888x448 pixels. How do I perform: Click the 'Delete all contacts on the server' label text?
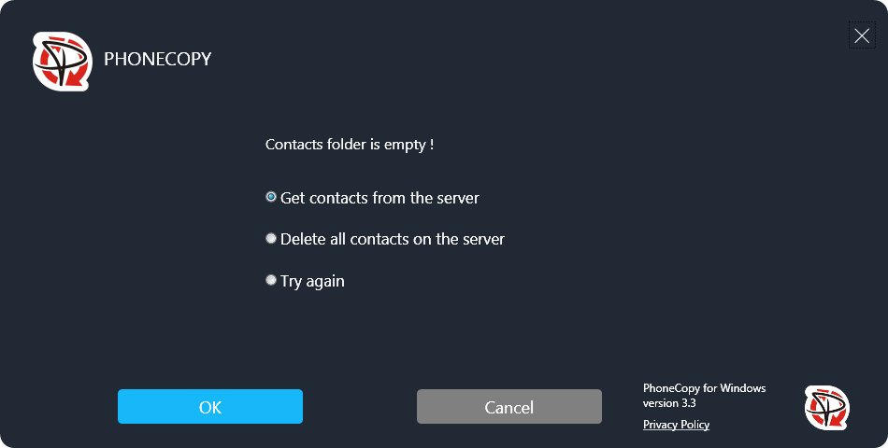tap(392, 239)
